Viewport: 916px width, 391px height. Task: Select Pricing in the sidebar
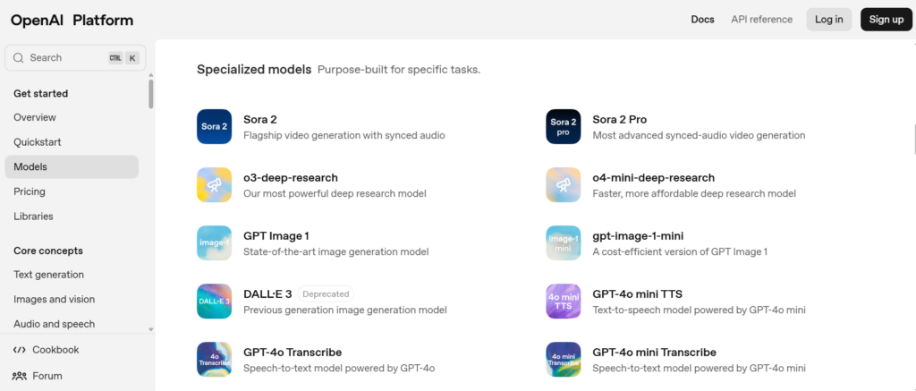tap(30, 191)
